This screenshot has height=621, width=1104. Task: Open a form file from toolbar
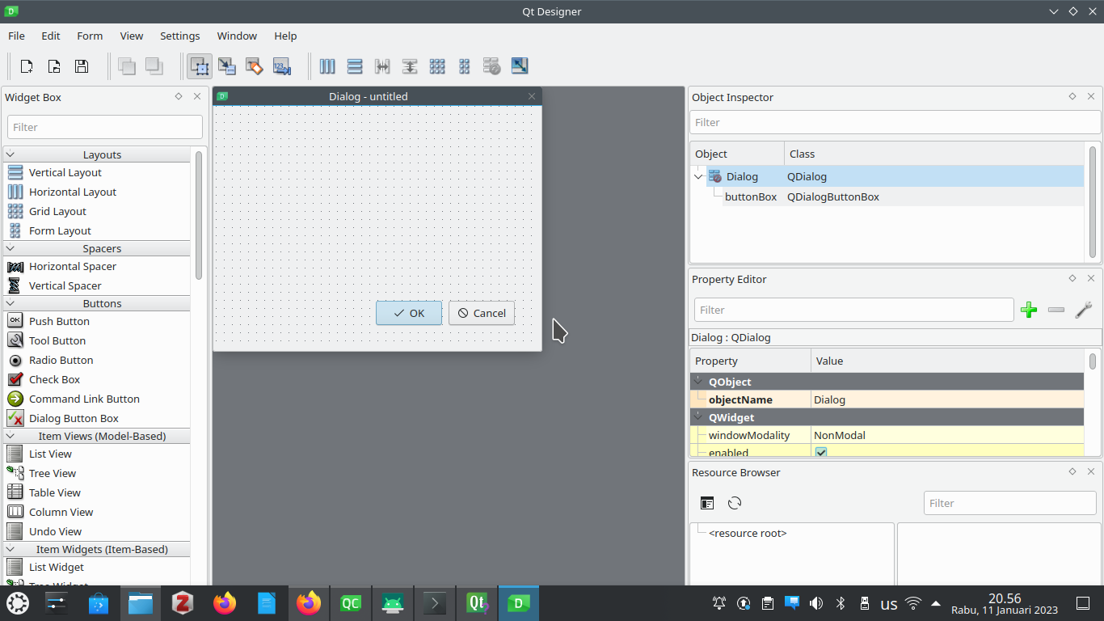pos(54,66)
